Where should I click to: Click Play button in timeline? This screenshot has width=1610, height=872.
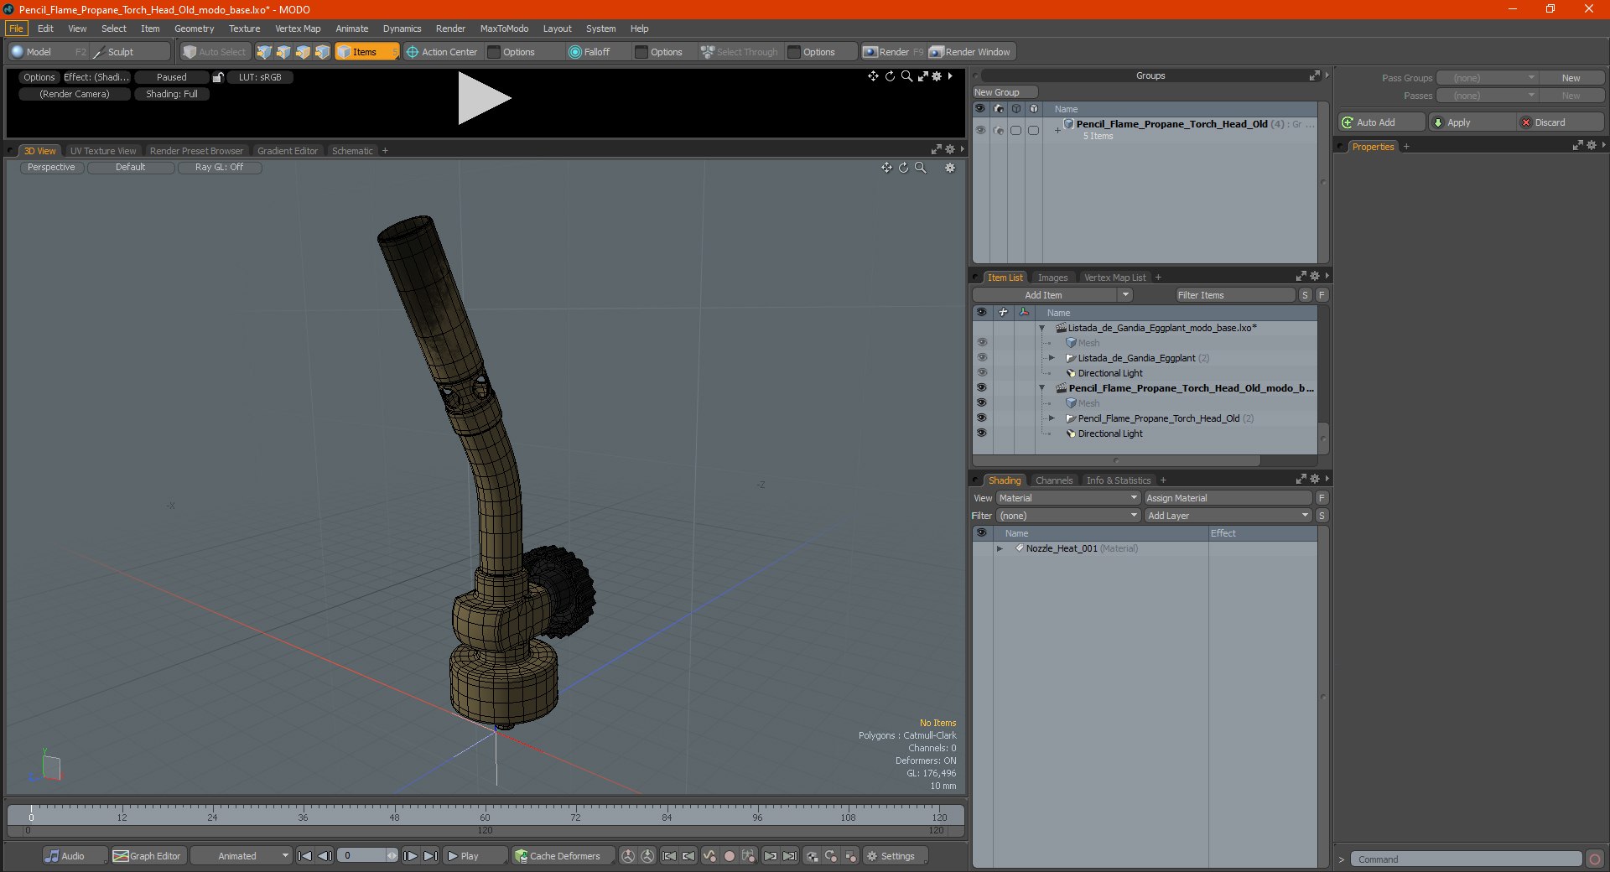click(x=474, y=856)
